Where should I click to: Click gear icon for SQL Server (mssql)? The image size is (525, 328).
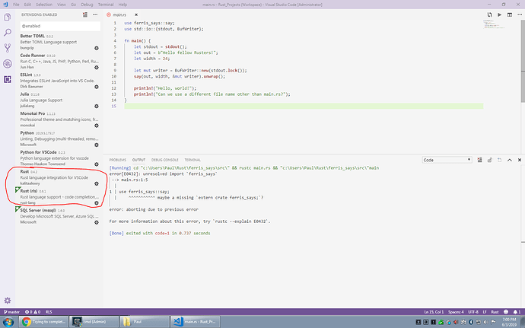(97, 222)
